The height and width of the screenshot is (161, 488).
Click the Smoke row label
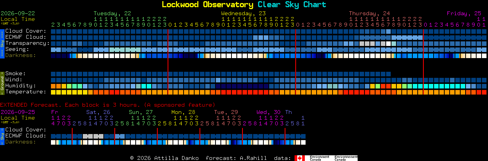tap(15, 74)
